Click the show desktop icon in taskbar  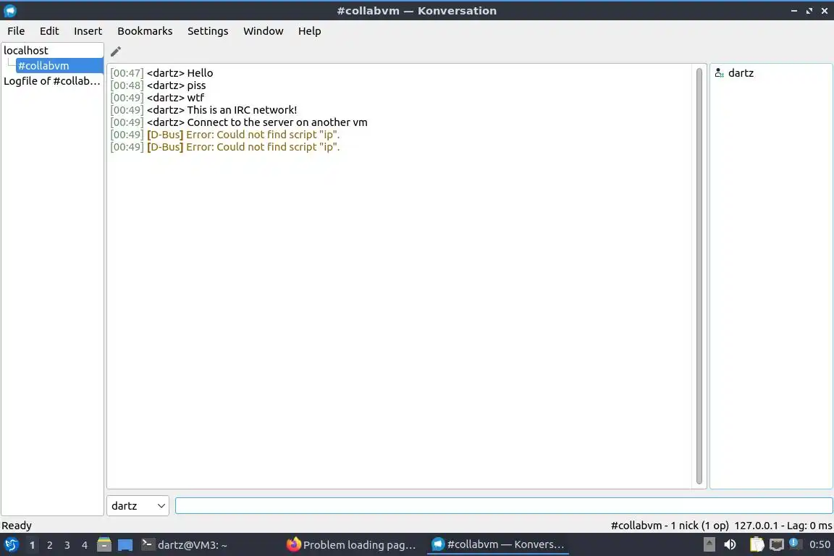[x=125, y=545]
